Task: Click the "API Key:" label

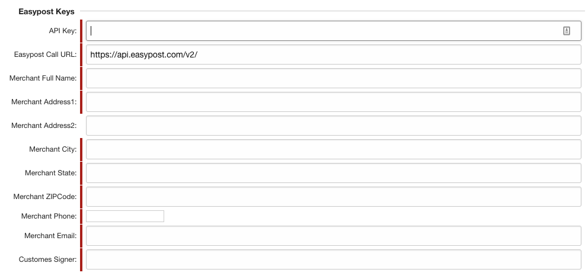Action: coord(63,31)
